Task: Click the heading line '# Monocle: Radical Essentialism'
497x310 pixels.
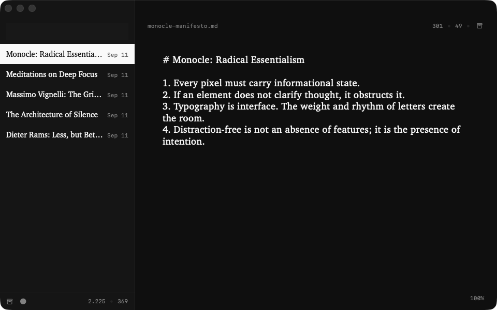Action: click(233, 60)
